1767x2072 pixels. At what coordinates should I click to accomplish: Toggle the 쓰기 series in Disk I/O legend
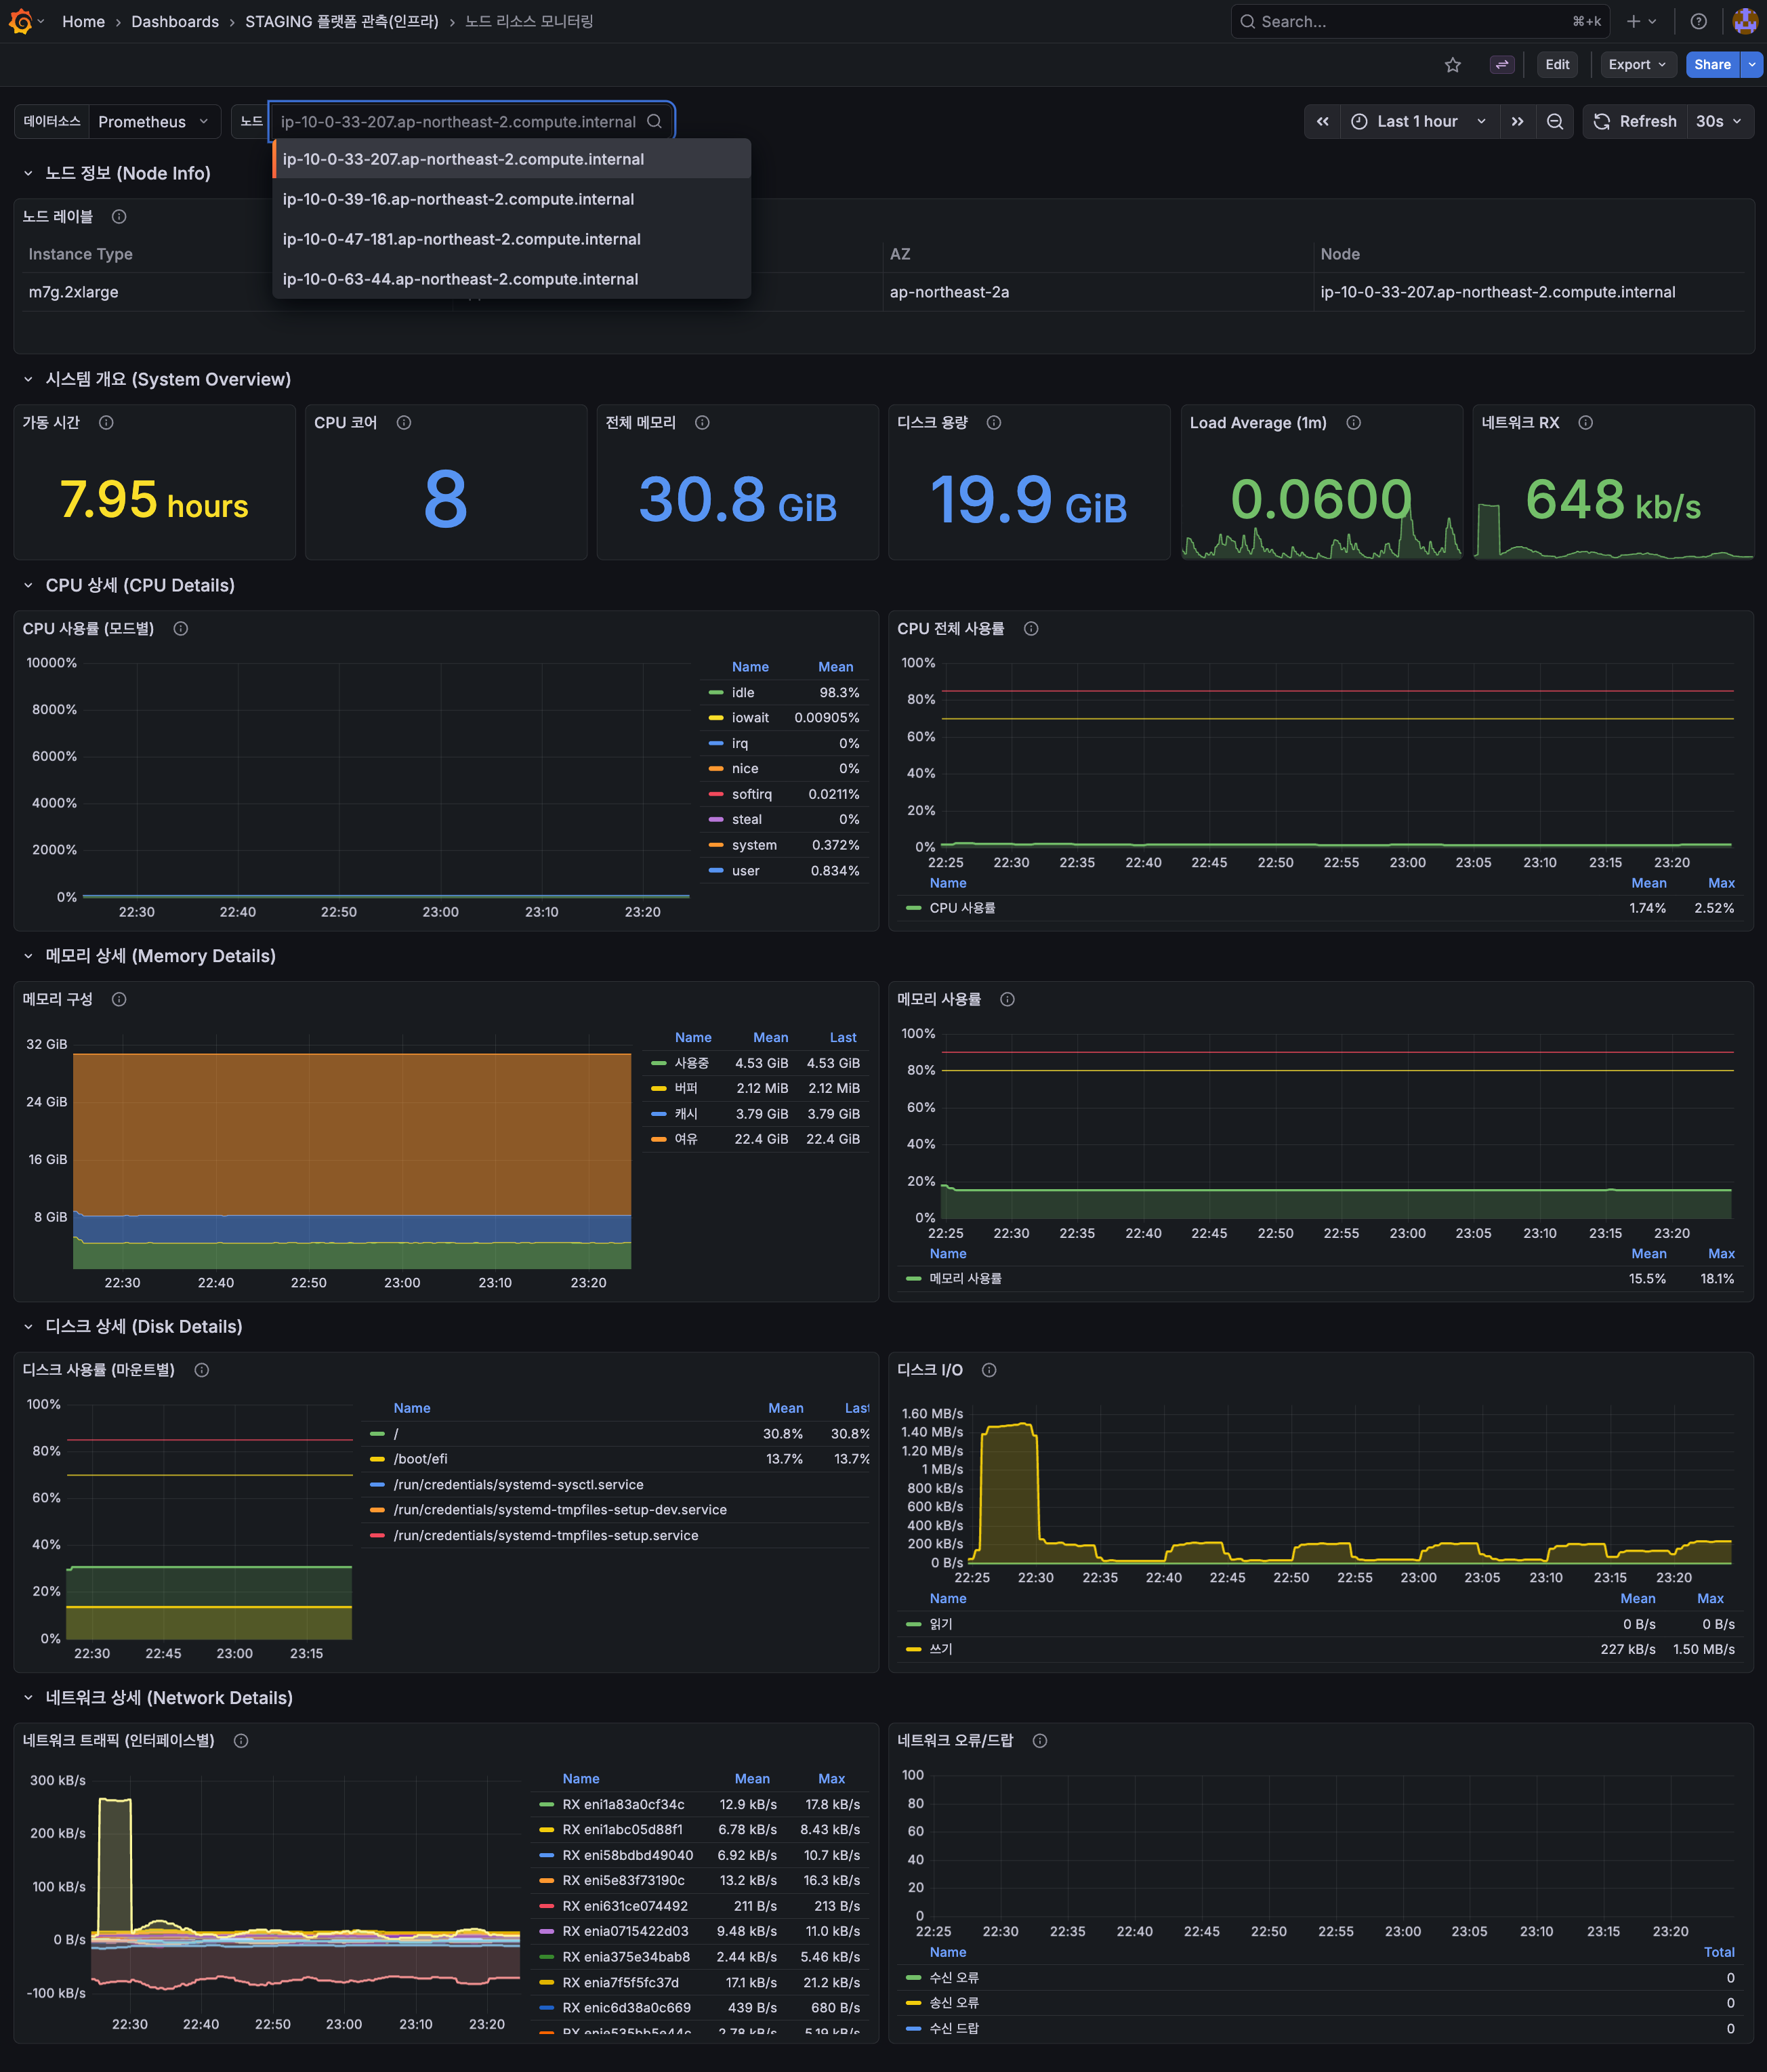(941, 1649)
